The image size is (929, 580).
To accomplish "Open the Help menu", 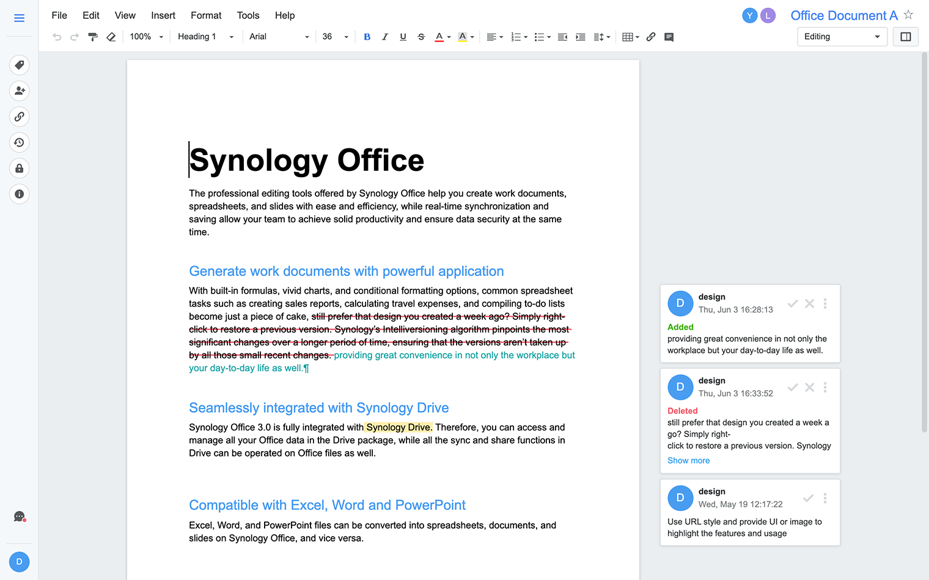I will [x=285, y=15].
